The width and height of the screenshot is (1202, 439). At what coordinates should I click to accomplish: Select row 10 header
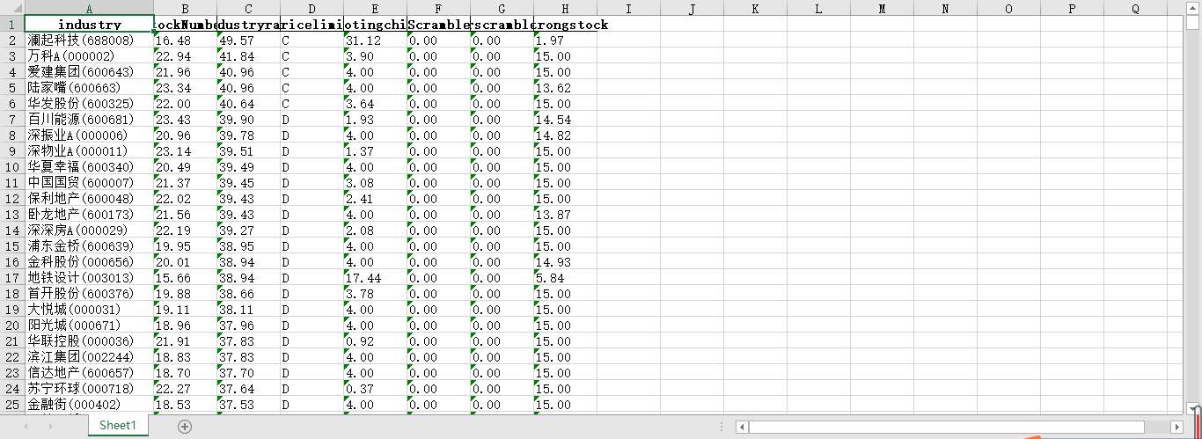12,166
